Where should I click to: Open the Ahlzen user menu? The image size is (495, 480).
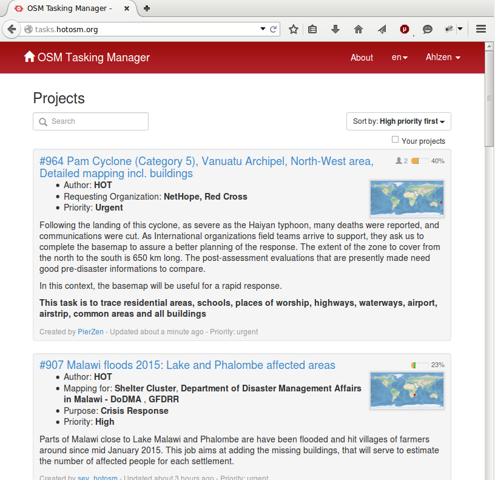pyautogui.click(x=443, y=58)
